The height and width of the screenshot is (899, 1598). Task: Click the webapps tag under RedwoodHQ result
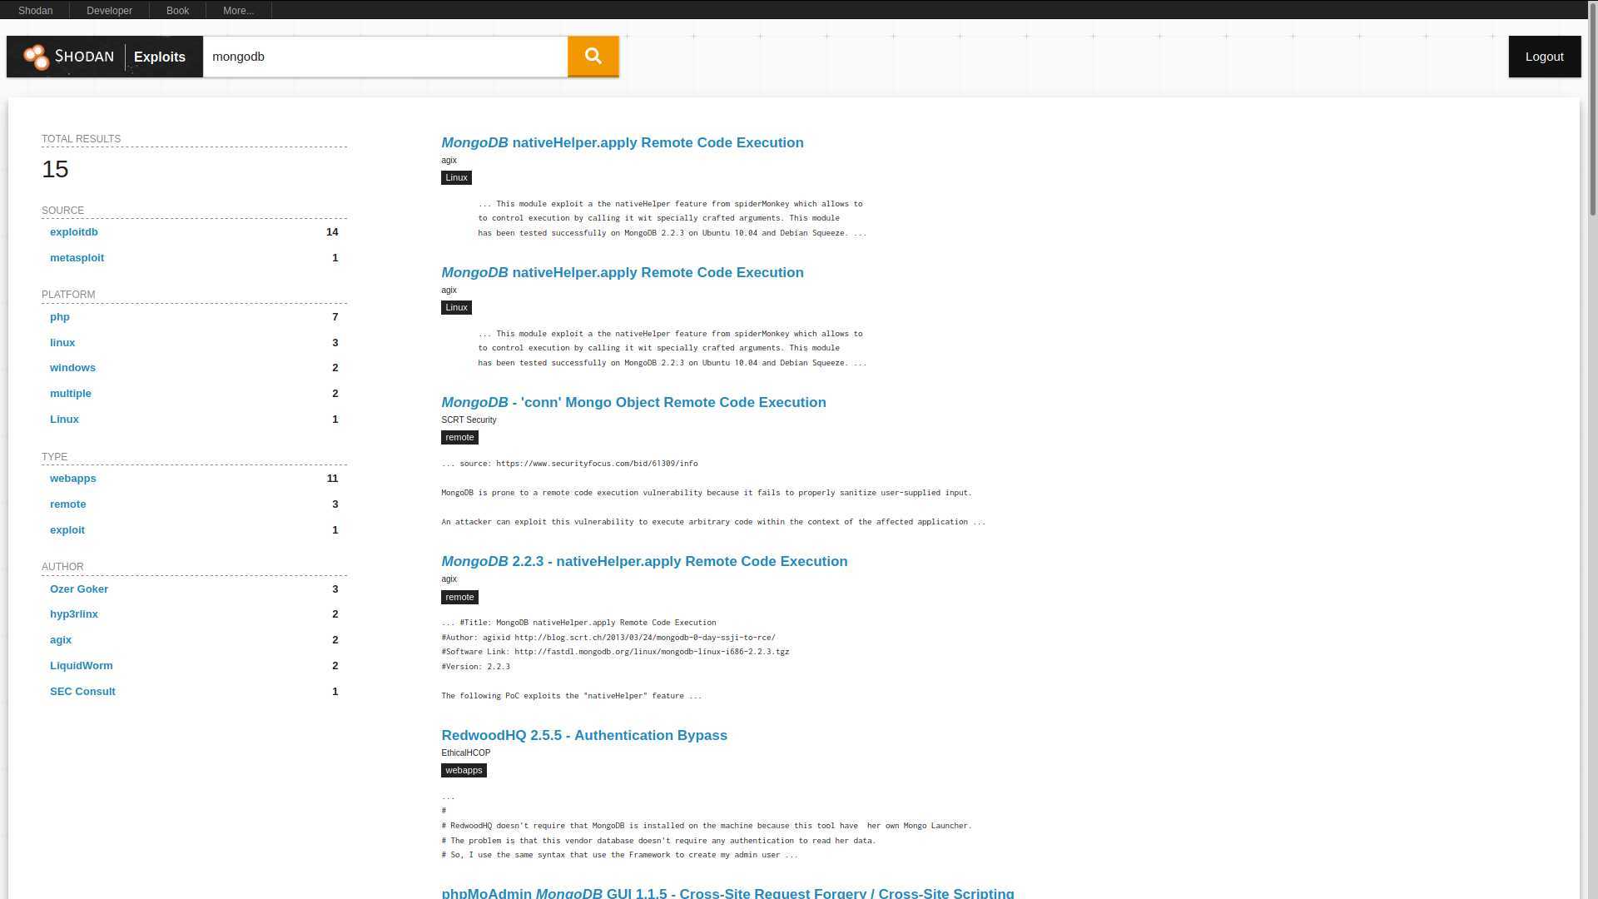pyautogui.click(x=464, y=771)
